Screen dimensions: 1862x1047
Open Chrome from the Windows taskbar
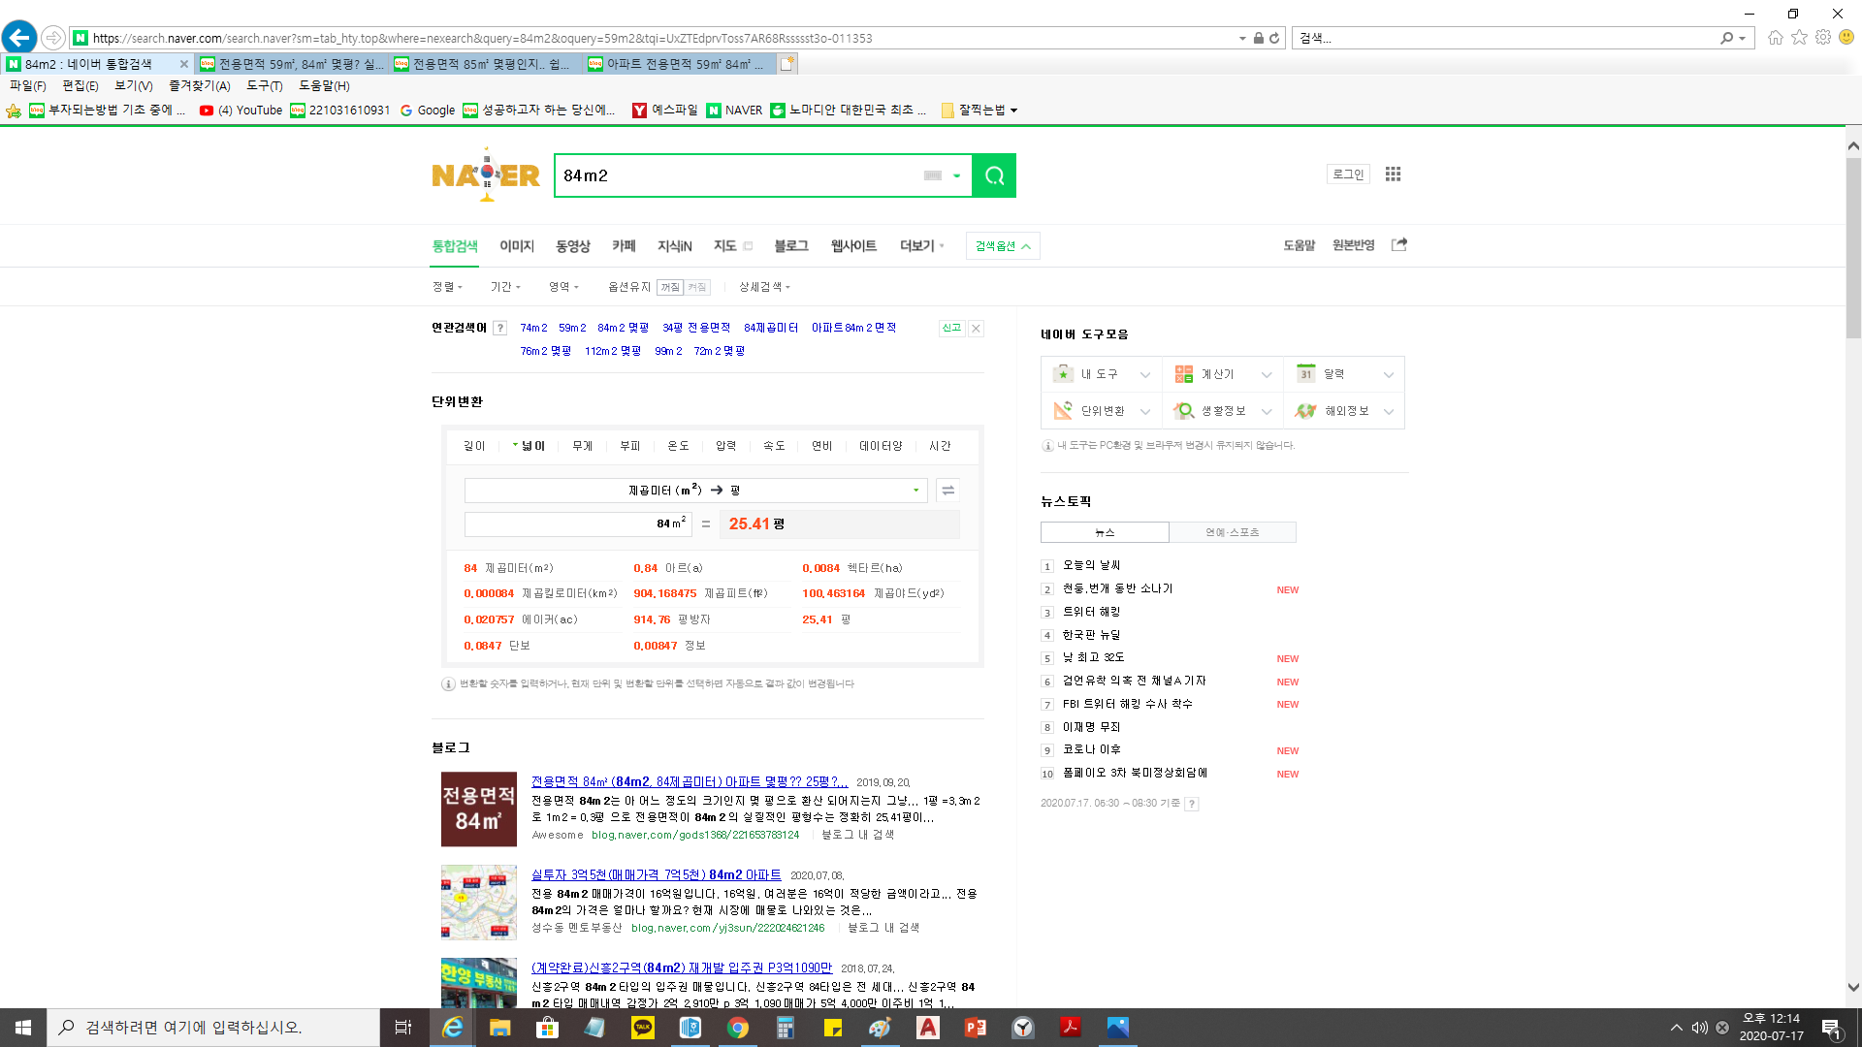pyautogui.click(x=737, y=1028)
